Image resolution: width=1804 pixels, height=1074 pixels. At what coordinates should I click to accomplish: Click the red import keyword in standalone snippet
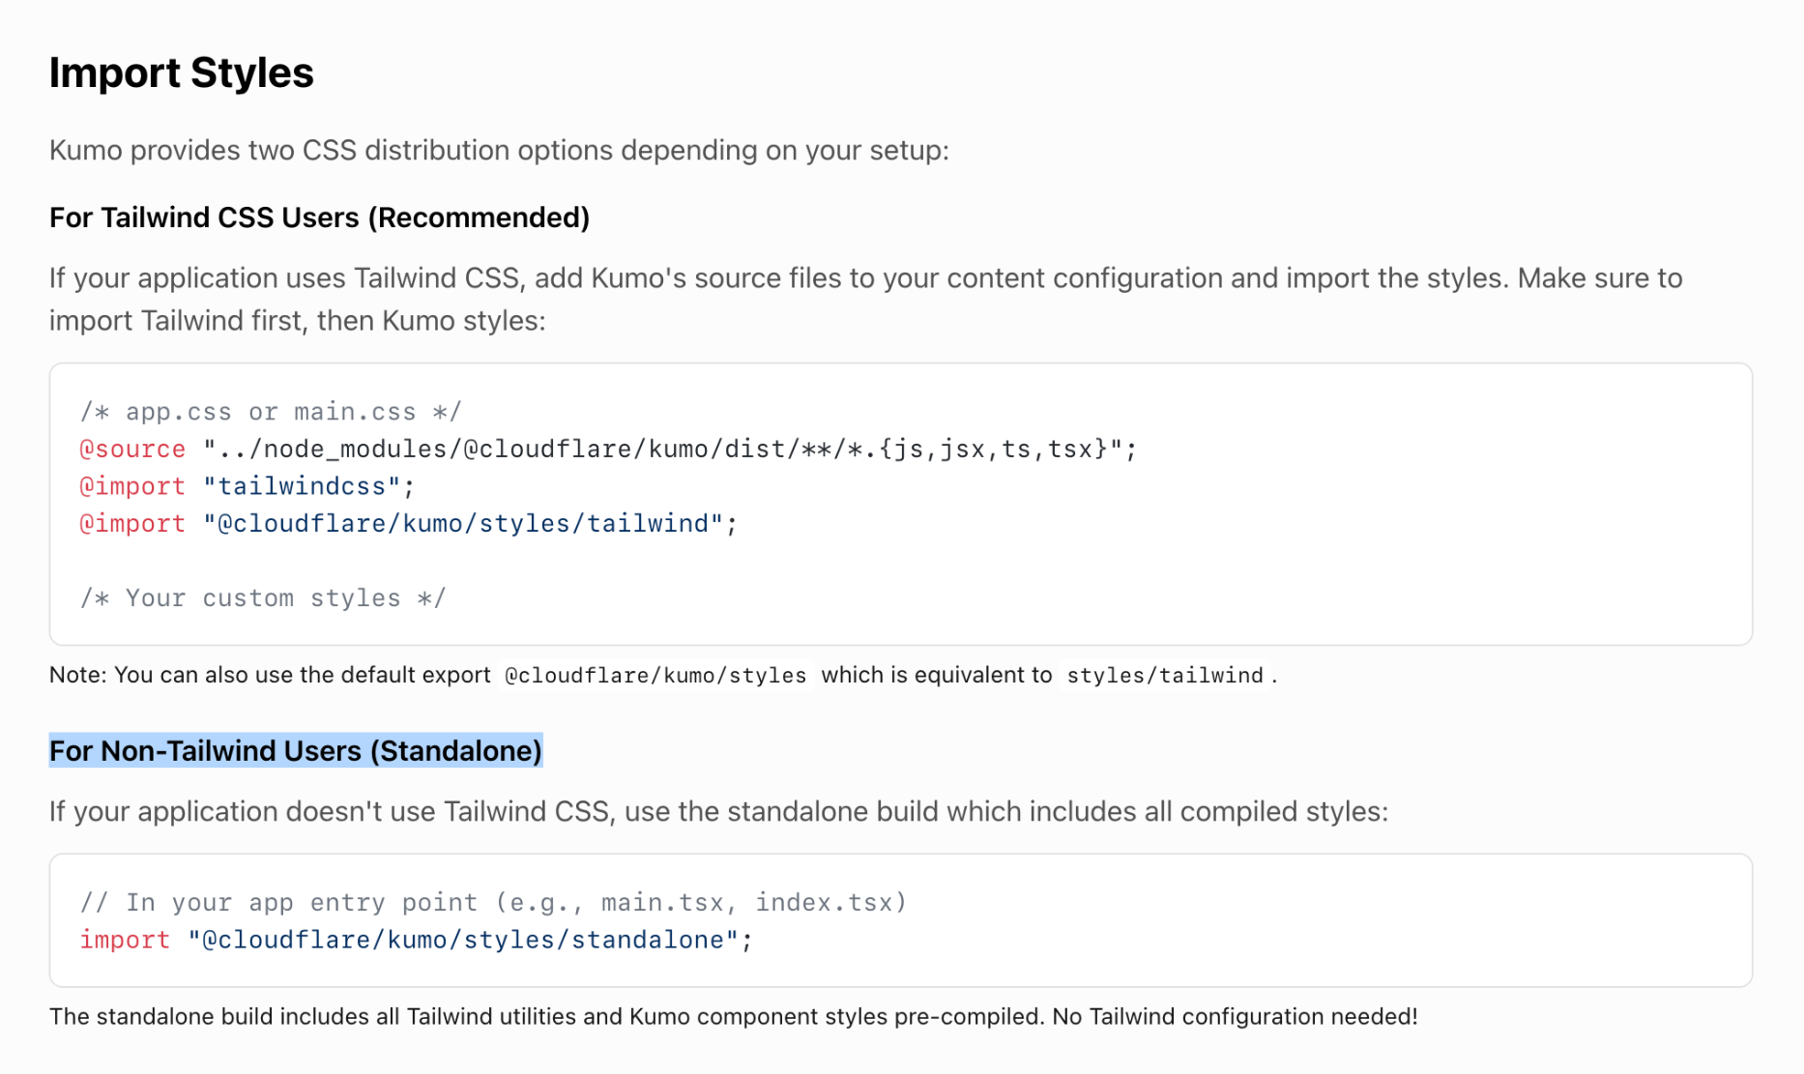click(125, 941)
